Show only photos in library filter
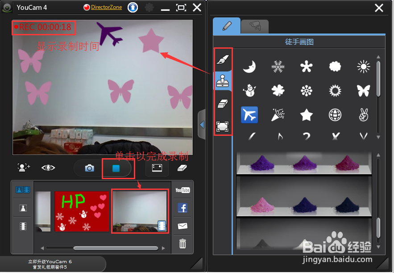This screenshot has height=273, width=394. [x=22, y=208]
